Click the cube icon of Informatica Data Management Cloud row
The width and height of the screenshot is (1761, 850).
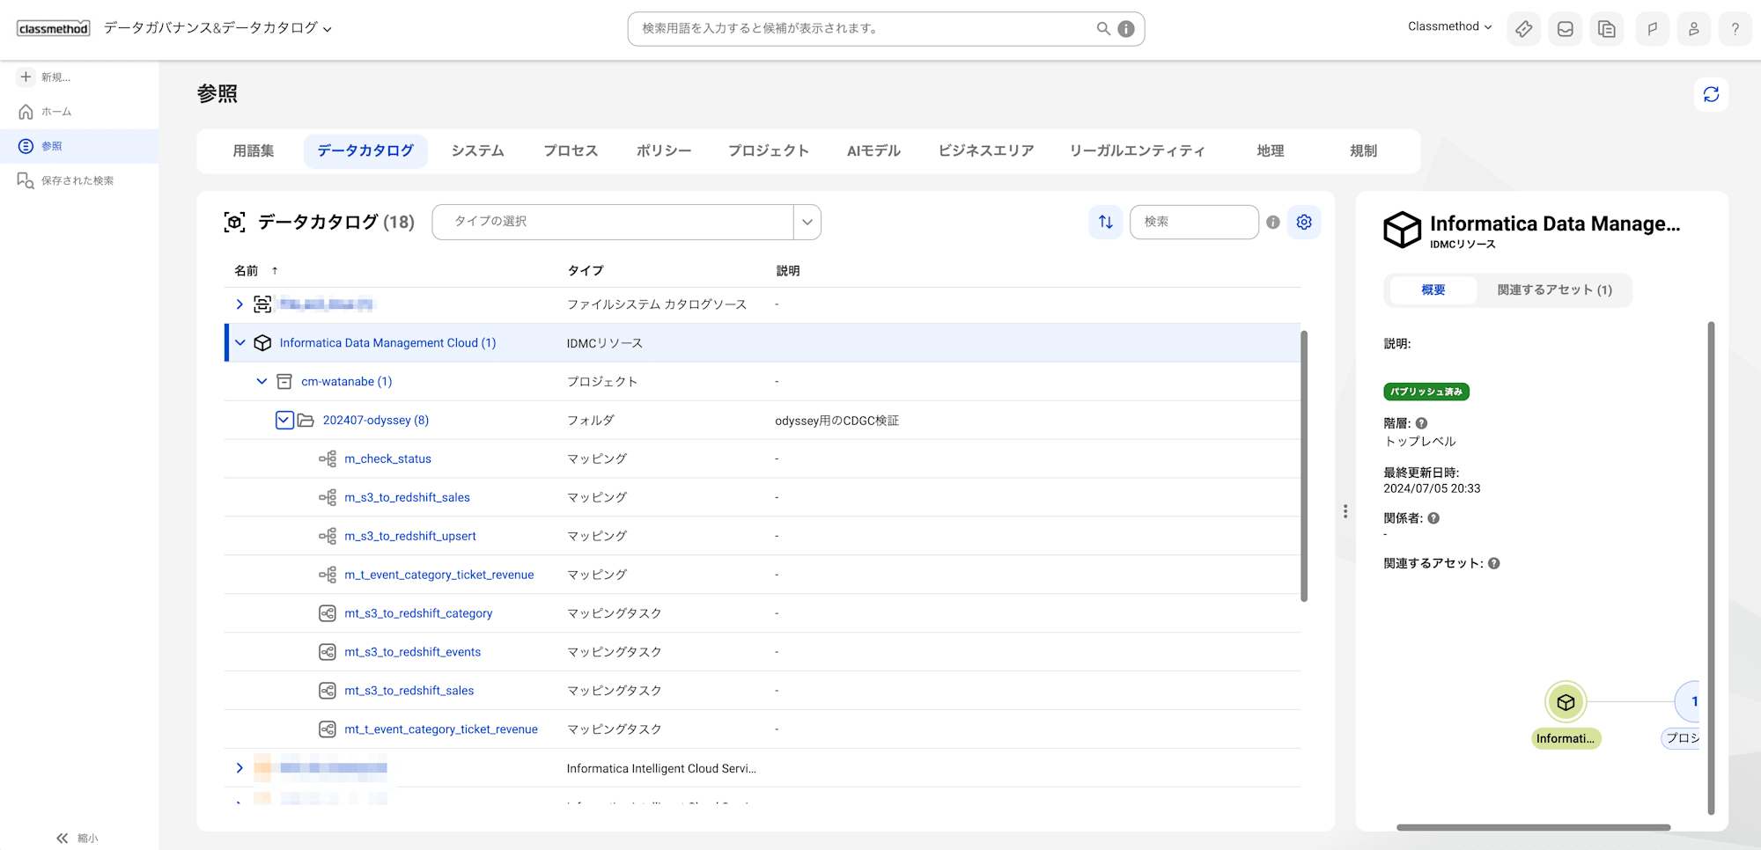coord(262,343)
